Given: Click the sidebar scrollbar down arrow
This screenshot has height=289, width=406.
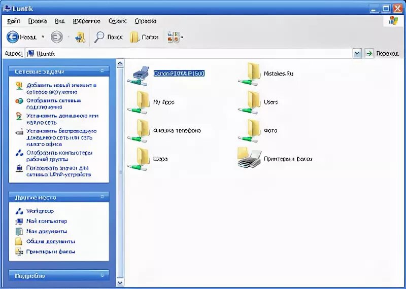Looking at the screenshot, I should [x=120, y=282].
